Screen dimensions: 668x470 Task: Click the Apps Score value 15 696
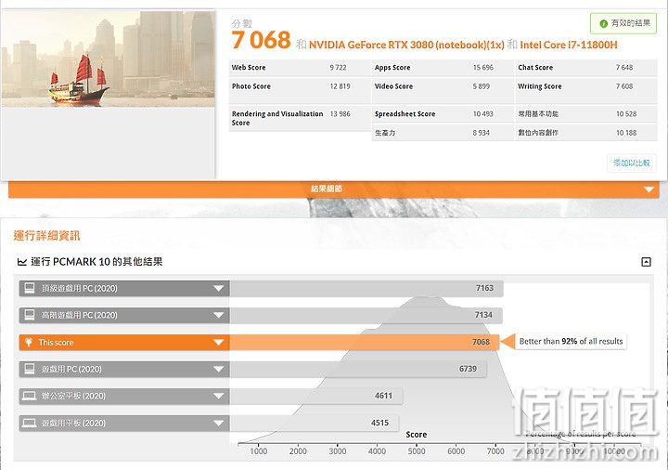pos(482,68)
